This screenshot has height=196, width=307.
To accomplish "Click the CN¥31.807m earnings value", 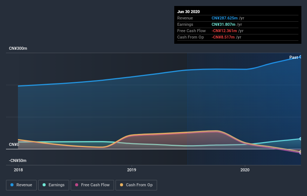I will (x=223, y=24).
